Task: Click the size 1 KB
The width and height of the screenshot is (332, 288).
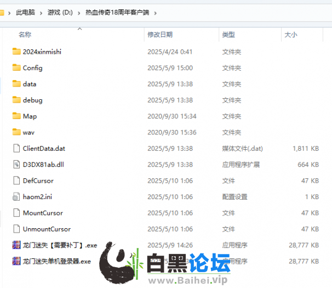Action: point(312,197)
